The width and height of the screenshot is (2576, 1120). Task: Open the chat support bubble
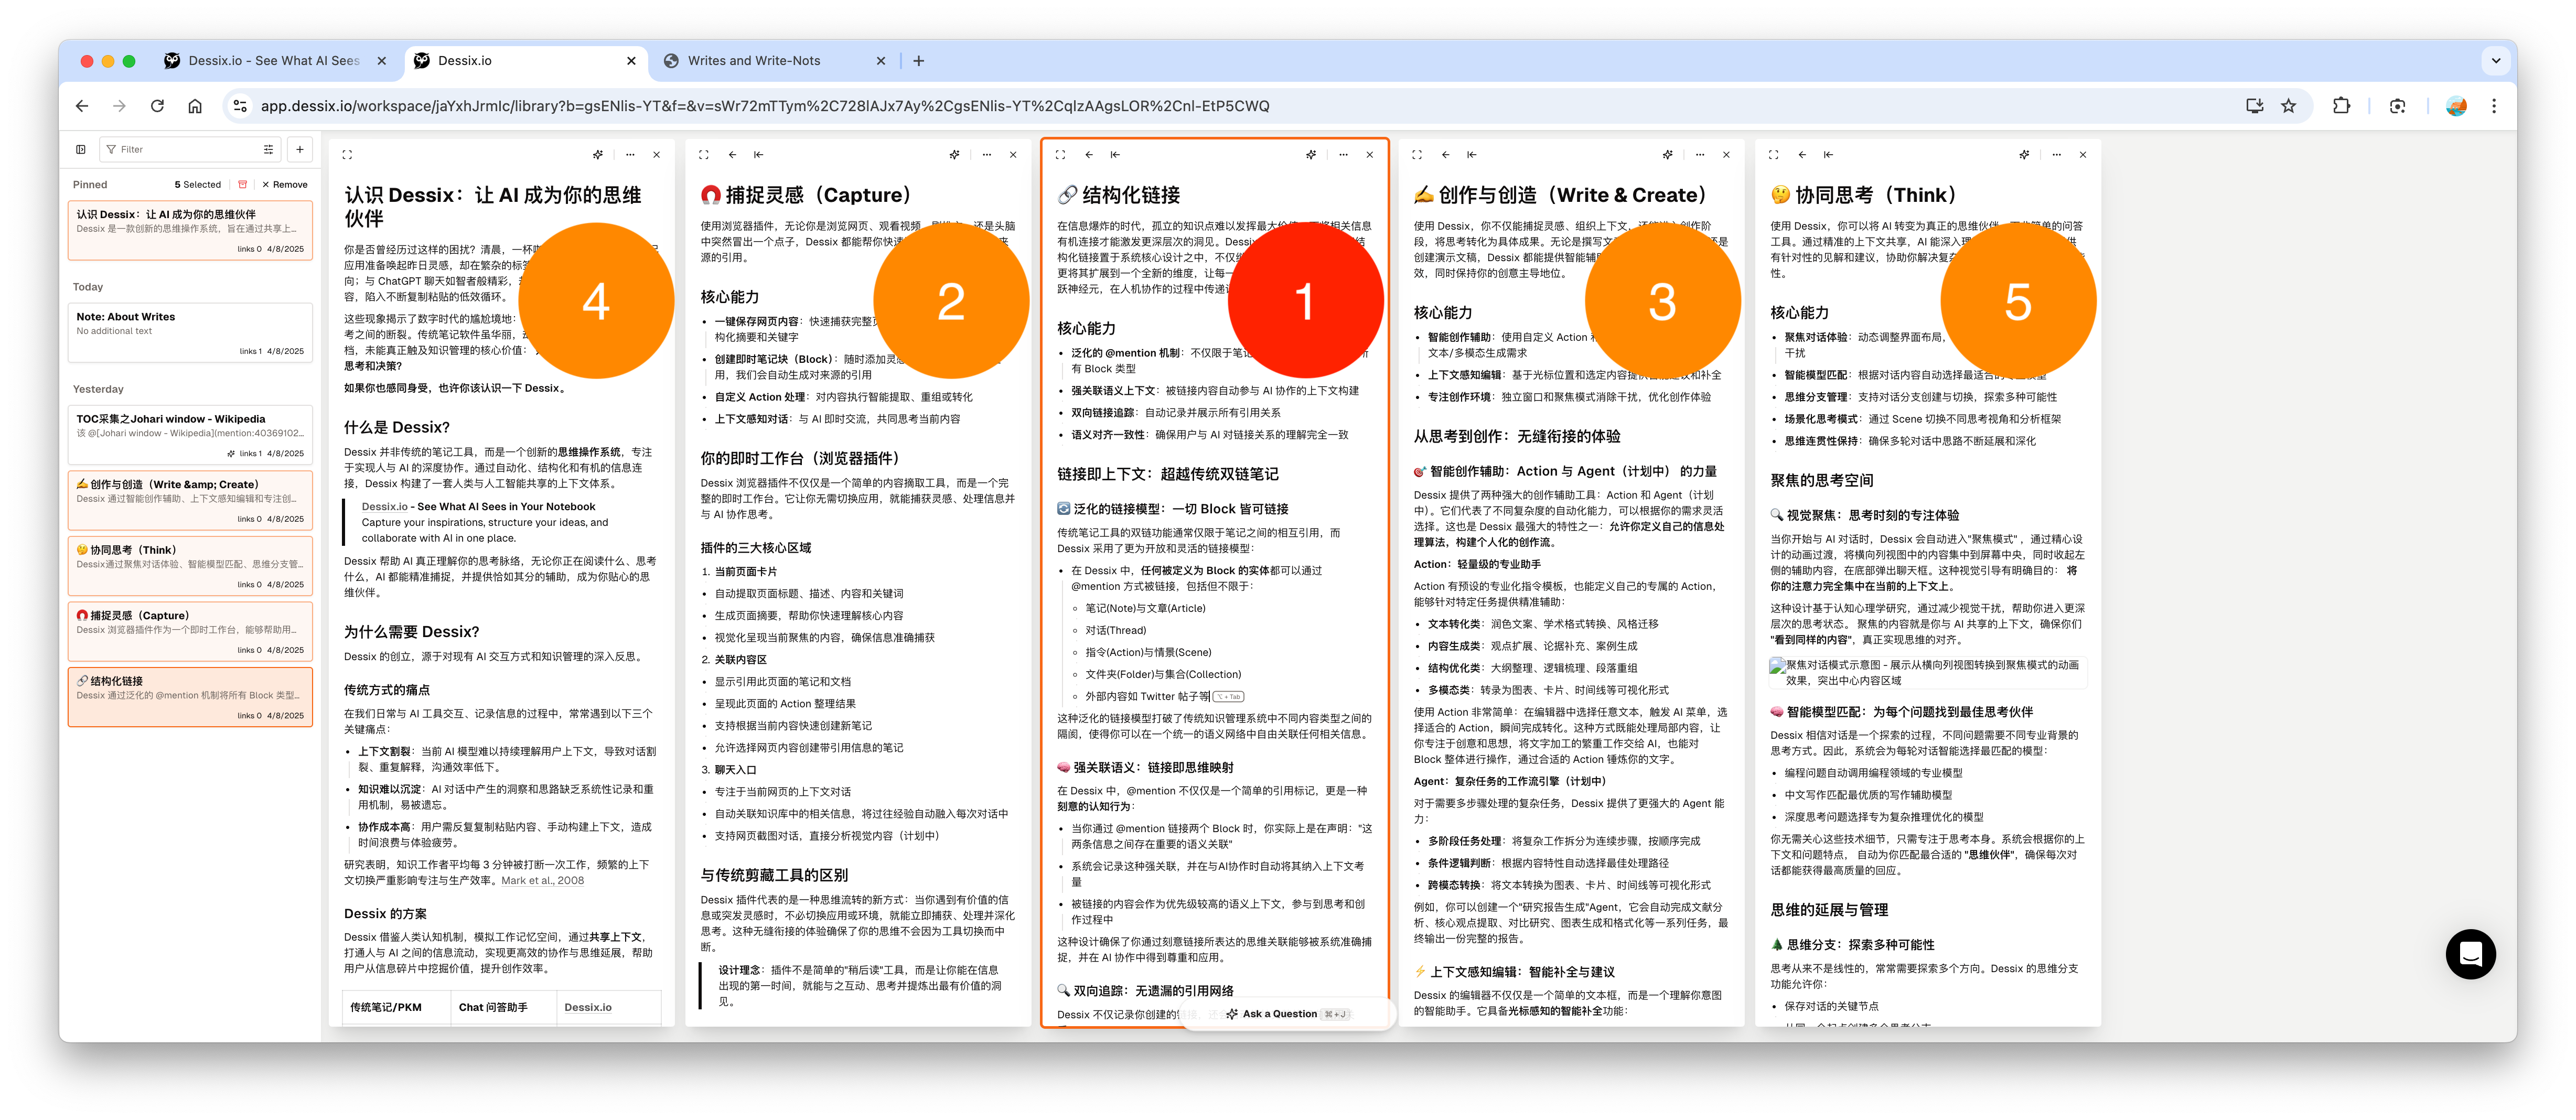2470,954
